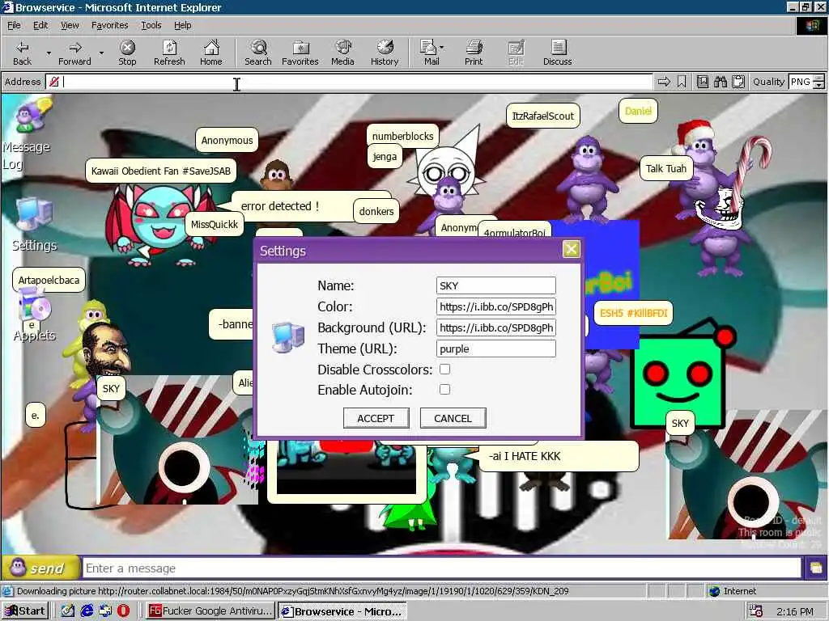Click the clipboard icon near Quality
Viewport: 829px width, 621px height.
point(738,82)
